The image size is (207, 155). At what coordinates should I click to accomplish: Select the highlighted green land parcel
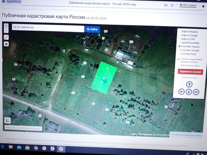(x=104, y=78)
